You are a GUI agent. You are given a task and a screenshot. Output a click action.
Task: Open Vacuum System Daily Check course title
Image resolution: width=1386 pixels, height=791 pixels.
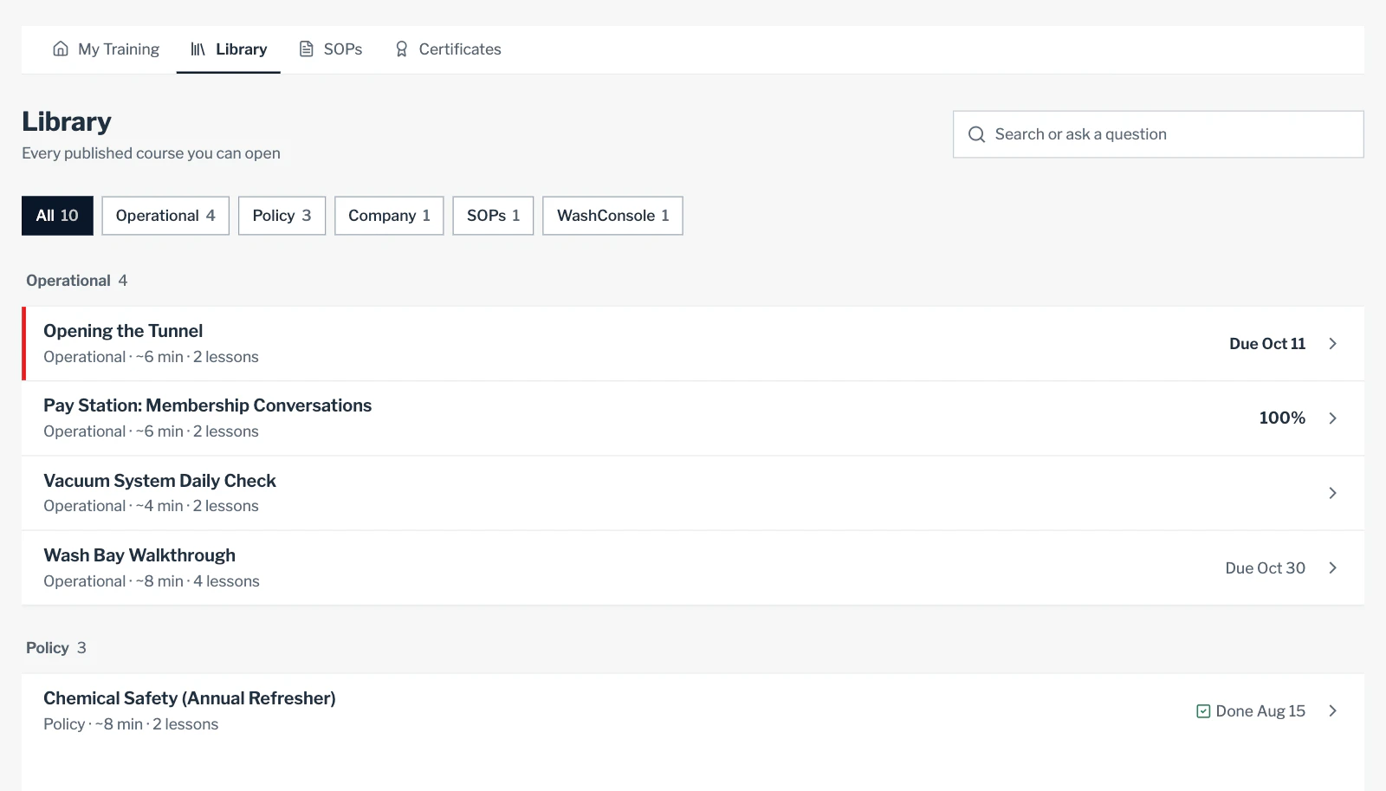coord(159,481)
